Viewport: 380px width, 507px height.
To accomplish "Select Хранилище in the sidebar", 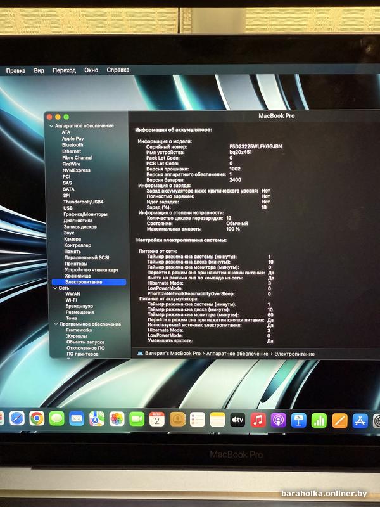I will click(78, 276).
